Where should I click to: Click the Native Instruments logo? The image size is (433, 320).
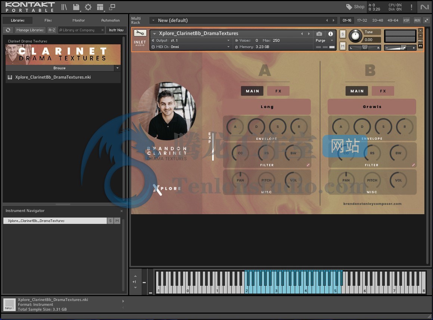click(x=425, y=7)
